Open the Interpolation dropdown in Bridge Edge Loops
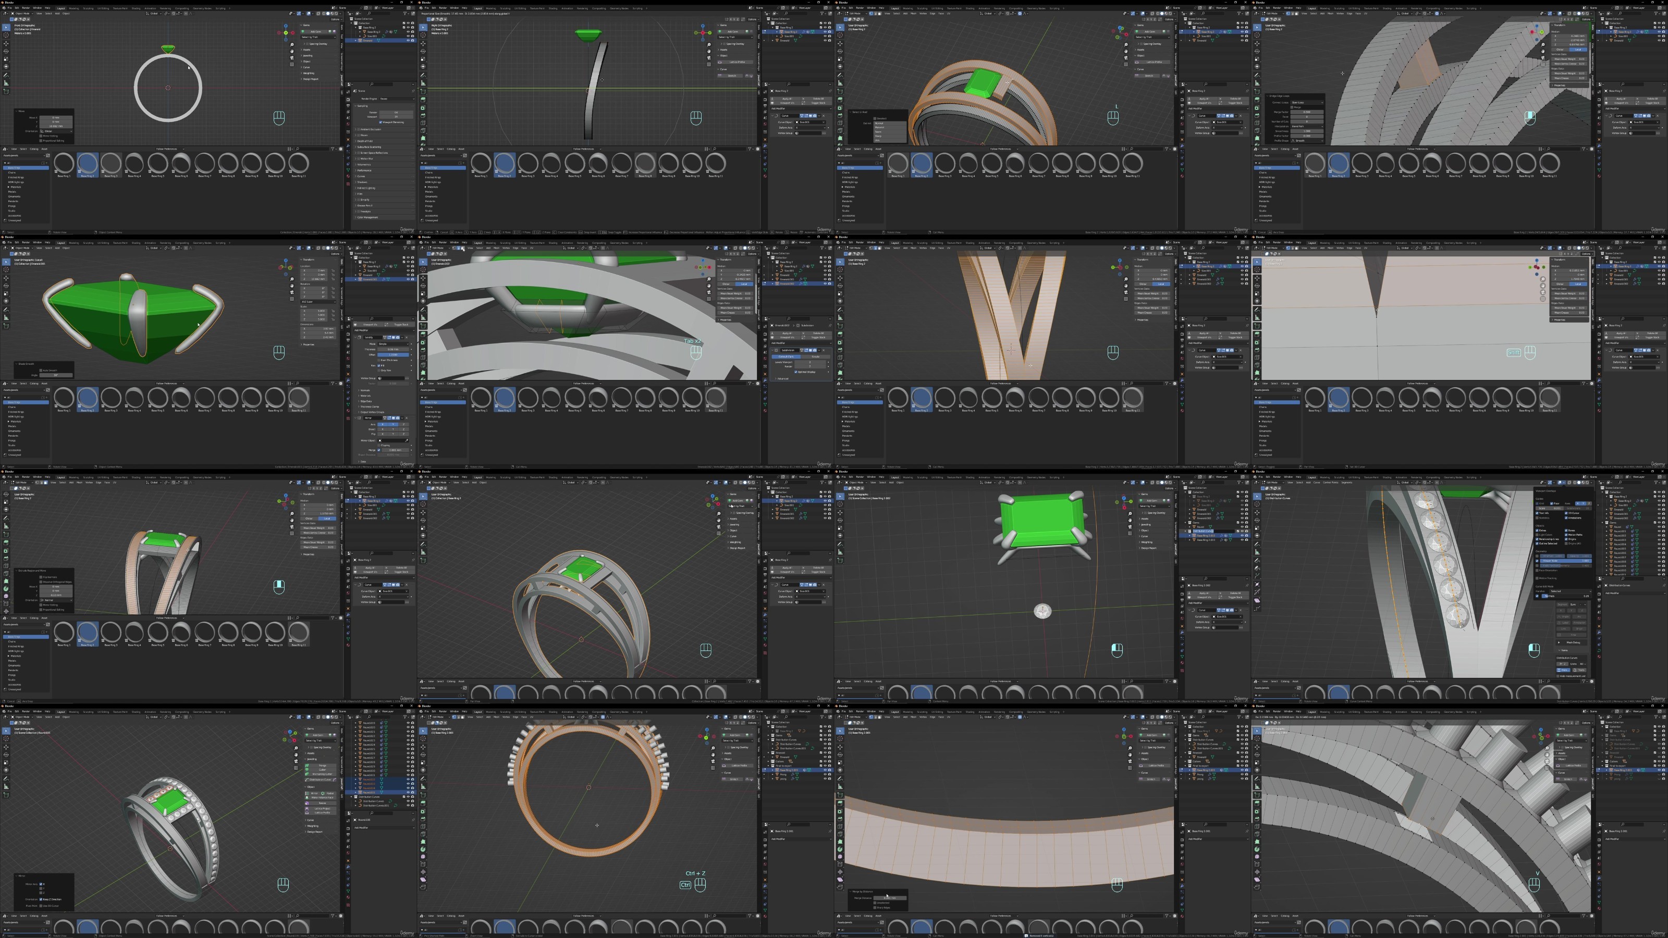The image size is (1668, 938). 1307,127
